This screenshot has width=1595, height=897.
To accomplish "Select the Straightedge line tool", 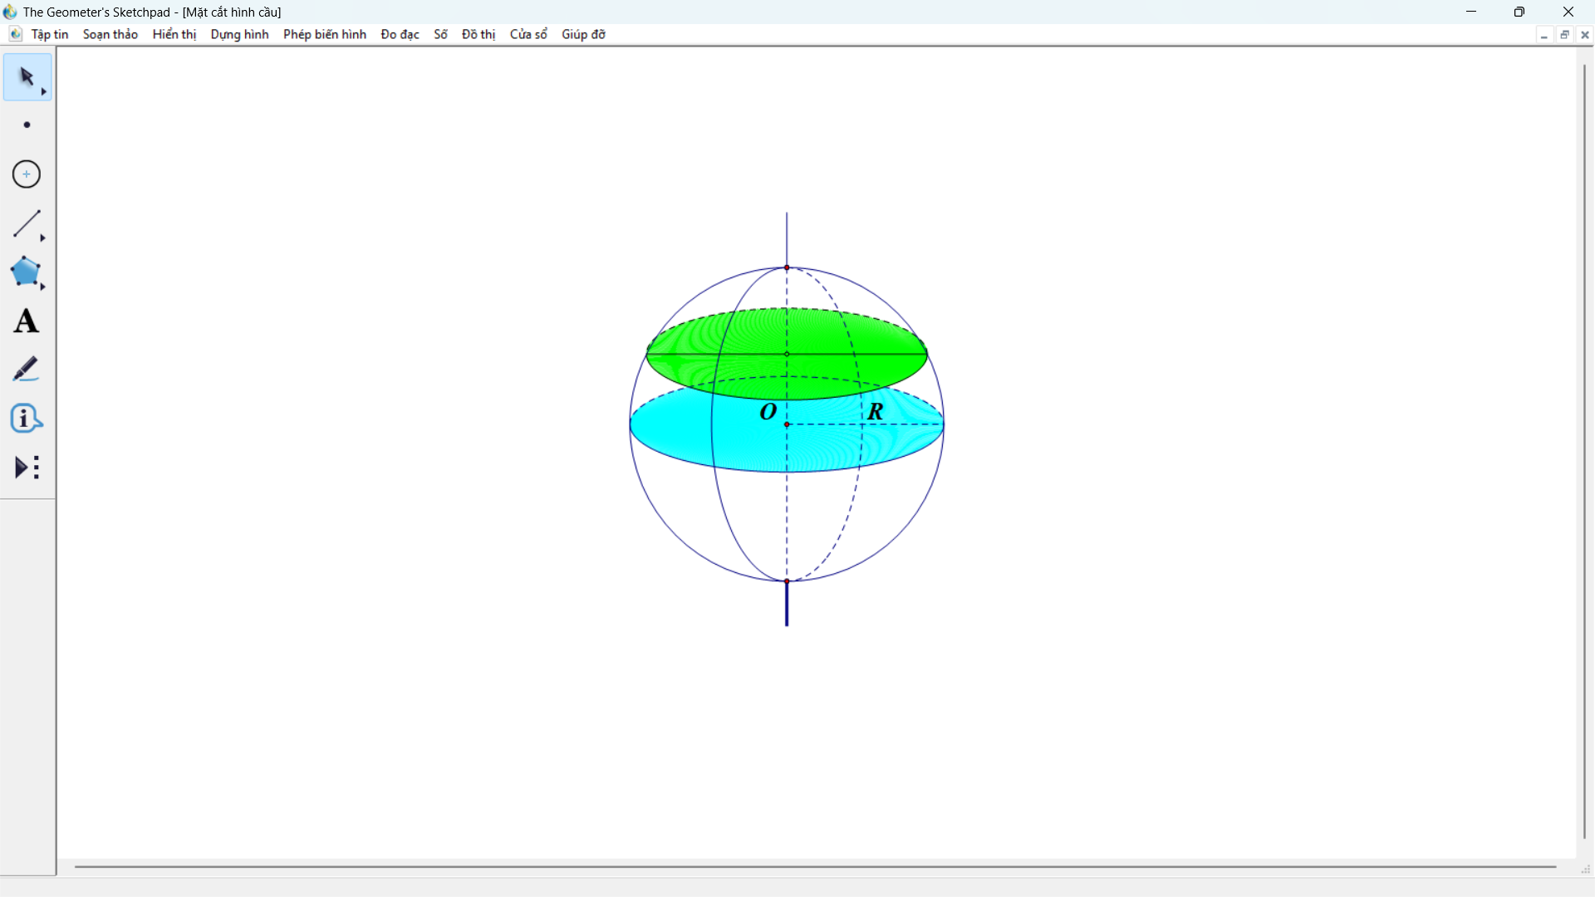I will (x=26, y=223).
